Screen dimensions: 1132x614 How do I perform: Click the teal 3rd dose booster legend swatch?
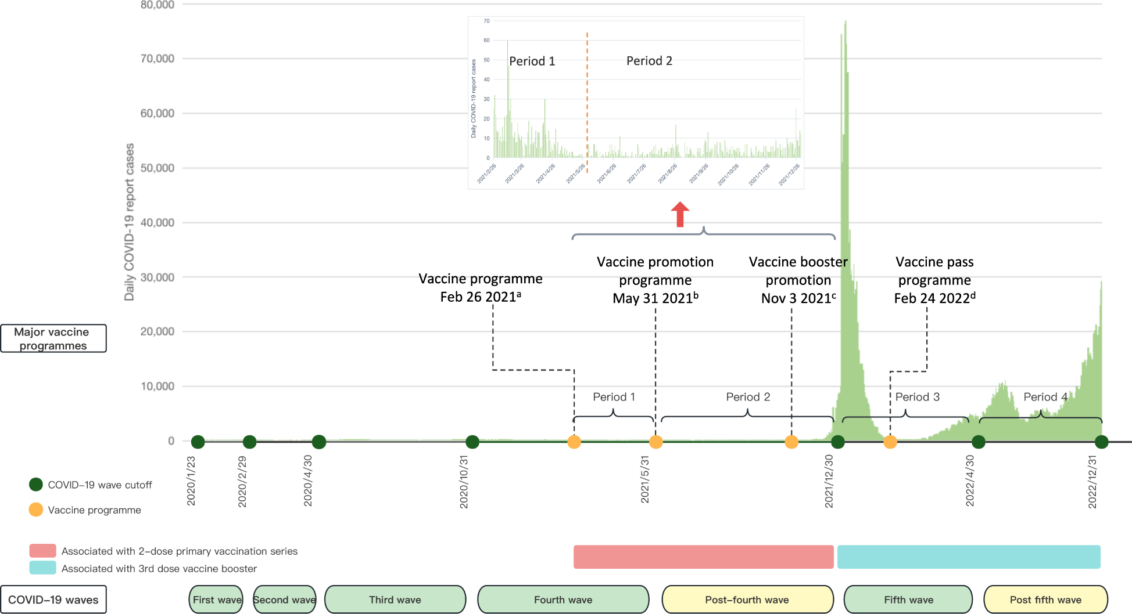click(x=42, y=568)
